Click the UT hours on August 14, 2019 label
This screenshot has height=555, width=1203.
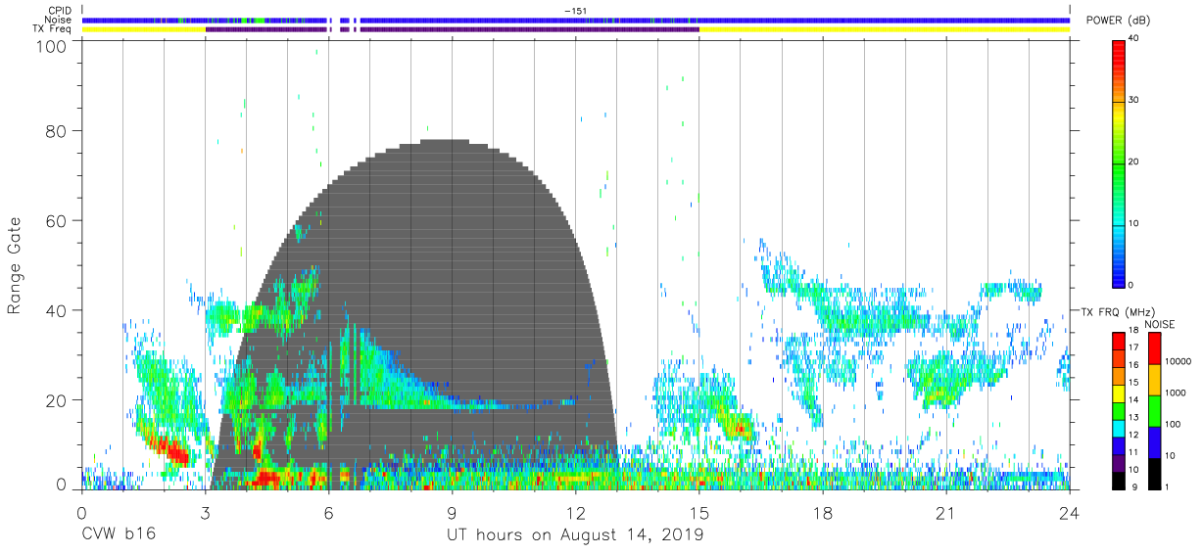(575, 534)
